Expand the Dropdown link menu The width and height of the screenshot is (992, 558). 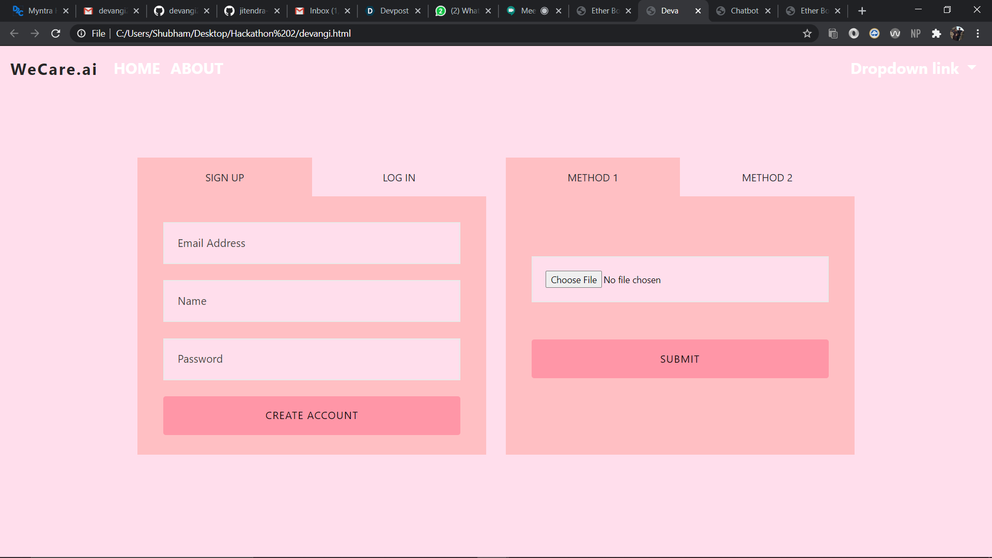coord(913,69)
